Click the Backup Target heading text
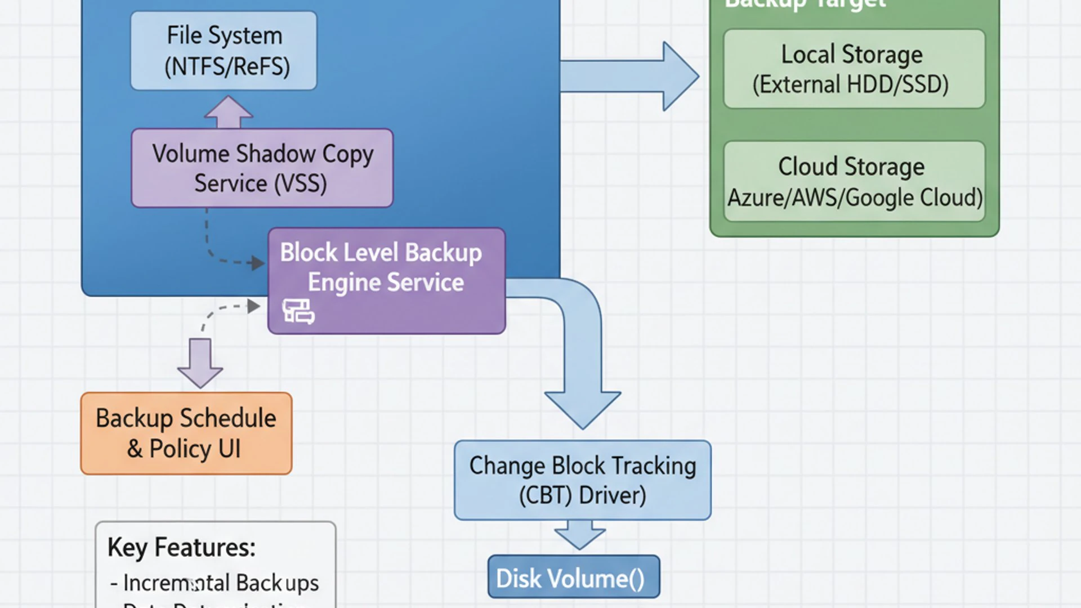The height and width of the screenshot is (608, 1081). pos(805,5)
